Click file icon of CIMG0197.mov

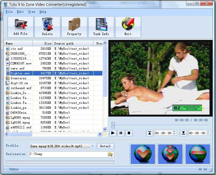click(x=8, y=63)
